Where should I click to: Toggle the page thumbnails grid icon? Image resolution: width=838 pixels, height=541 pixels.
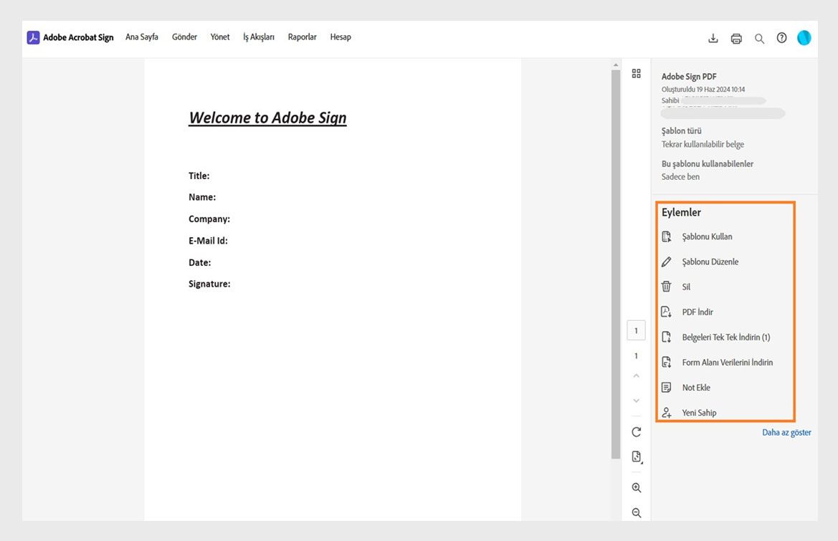(x=636, y=74)
